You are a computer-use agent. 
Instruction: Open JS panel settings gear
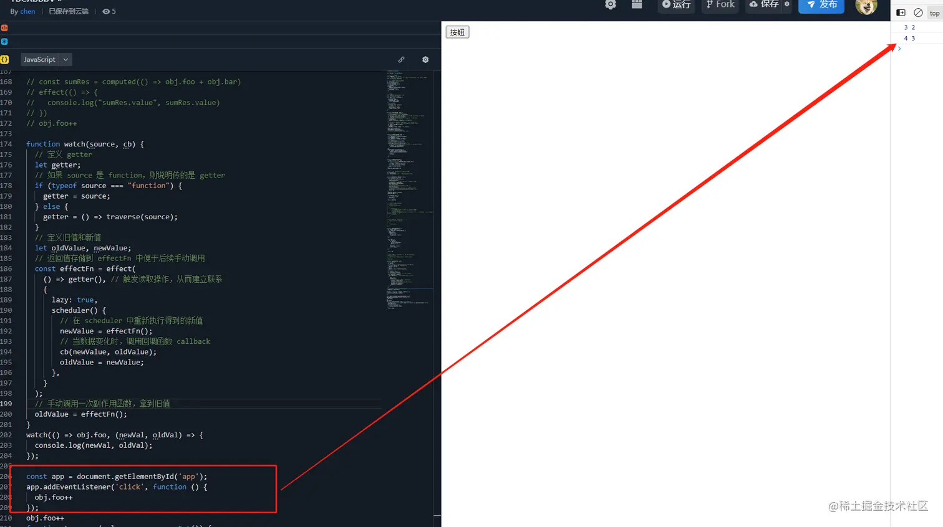425,60
